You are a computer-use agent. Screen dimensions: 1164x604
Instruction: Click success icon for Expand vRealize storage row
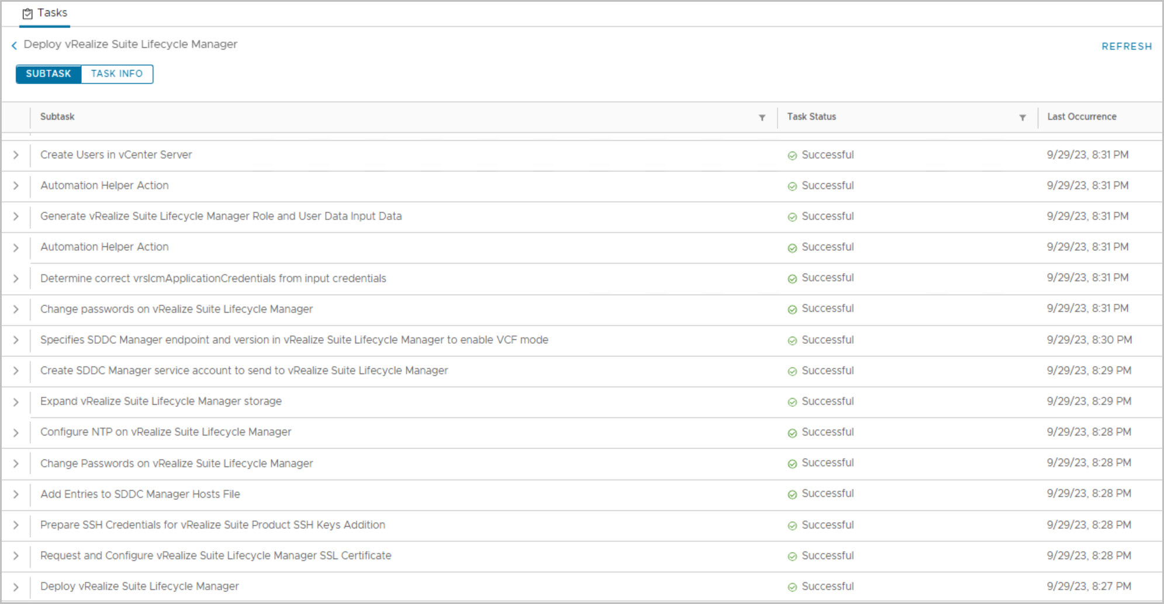click(x=792, y=402)
